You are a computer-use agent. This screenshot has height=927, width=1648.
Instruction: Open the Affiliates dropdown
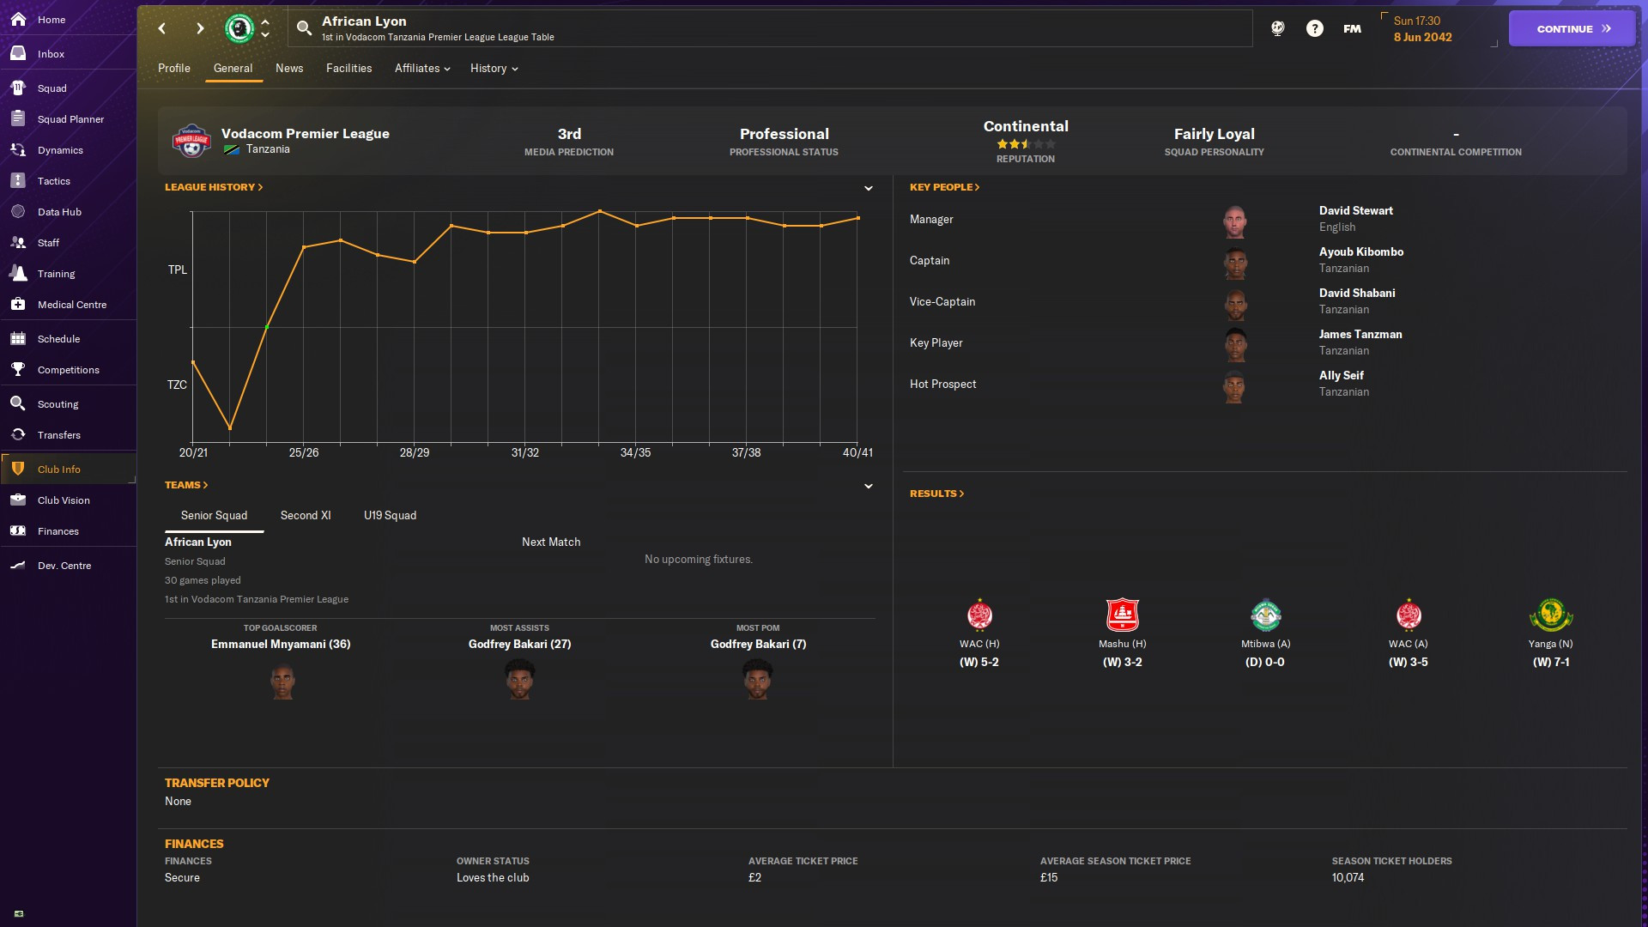tap(421, 69)
